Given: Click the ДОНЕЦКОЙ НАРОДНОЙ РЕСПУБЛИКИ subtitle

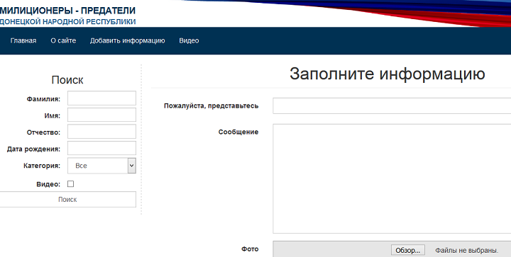Looking at the screenshot, I should click(x=67, y=22).
